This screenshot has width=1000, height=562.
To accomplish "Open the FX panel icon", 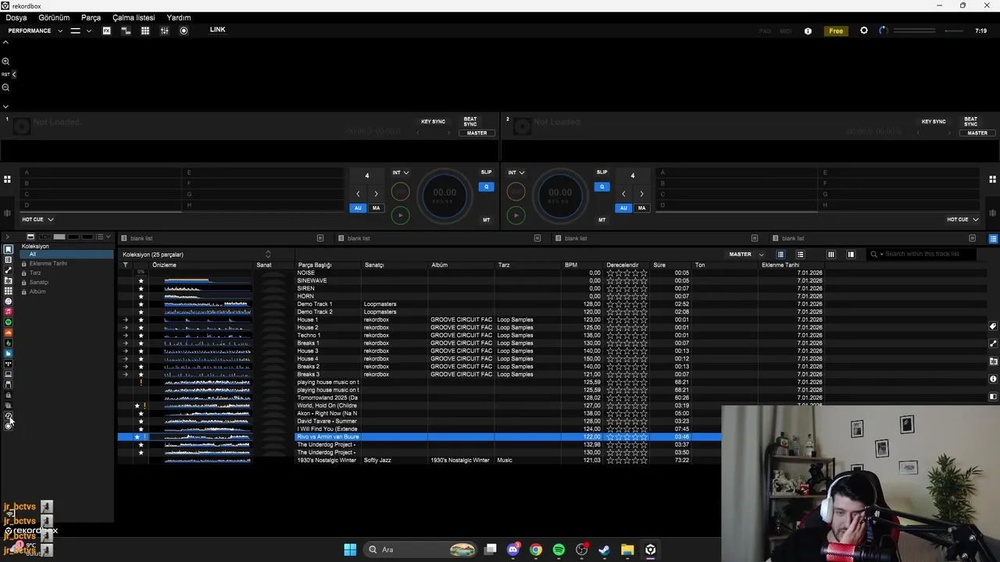I will tap(106, 30).
